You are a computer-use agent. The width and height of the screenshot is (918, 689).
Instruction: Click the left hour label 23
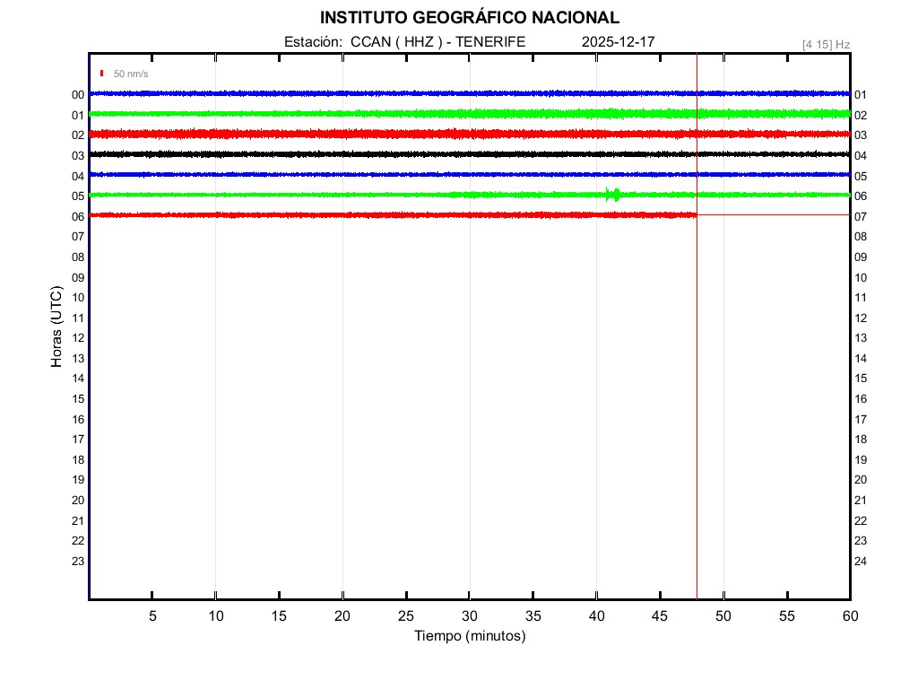(78, 562)
